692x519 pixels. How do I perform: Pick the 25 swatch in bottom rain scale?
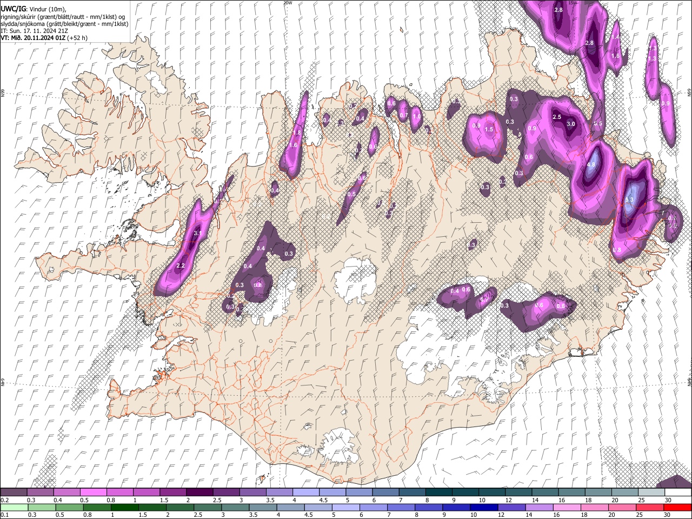(650, 507)
